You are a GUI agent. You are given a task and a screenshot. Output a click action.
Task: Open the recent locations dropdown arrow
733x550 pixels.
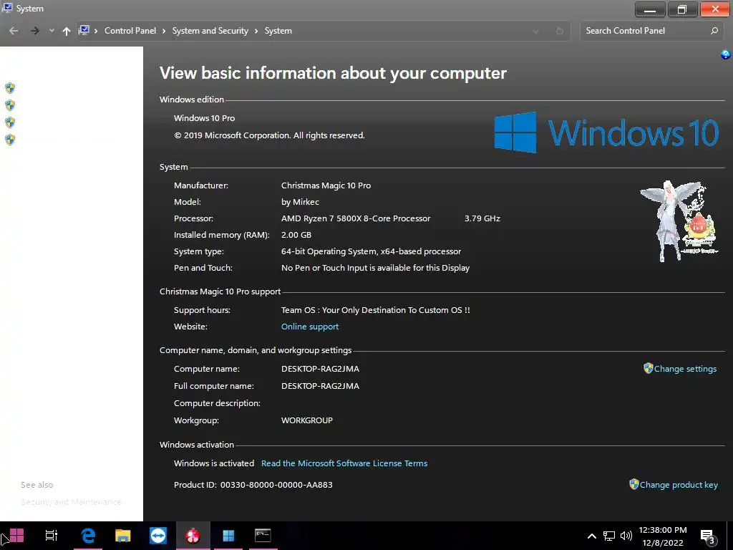click(x=52, y=31)
